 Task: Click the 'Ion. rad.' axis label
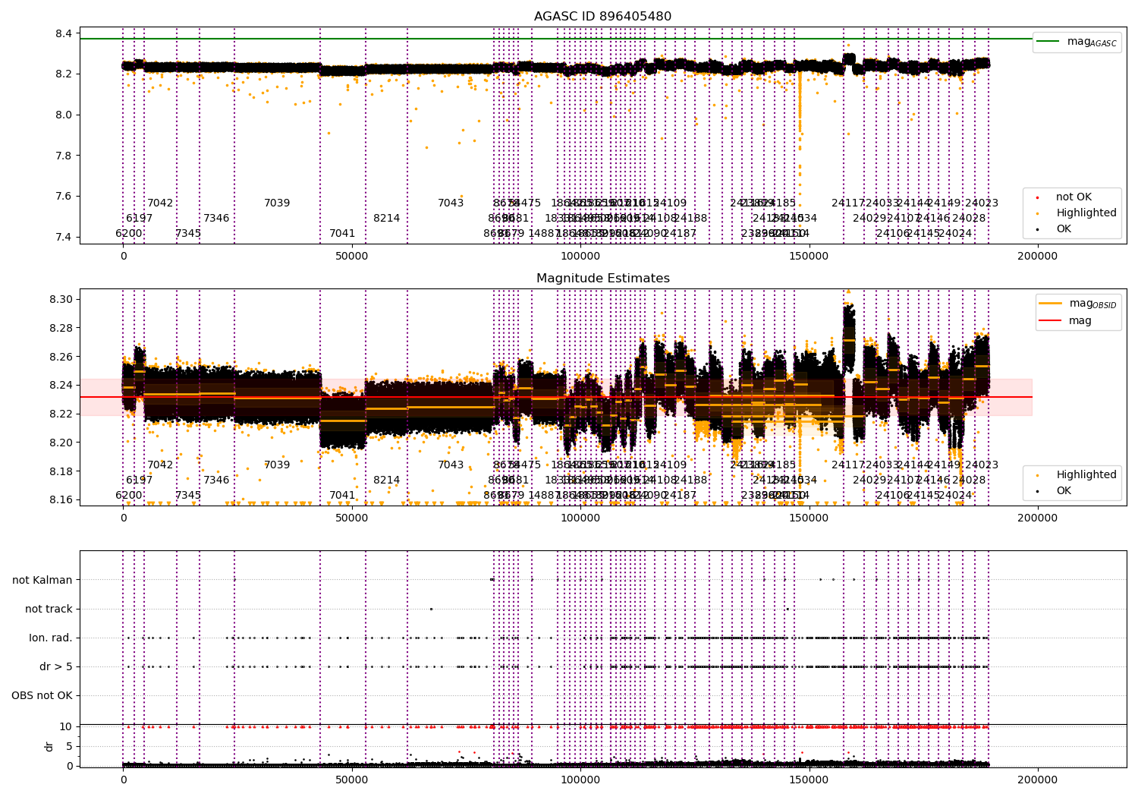51,638
